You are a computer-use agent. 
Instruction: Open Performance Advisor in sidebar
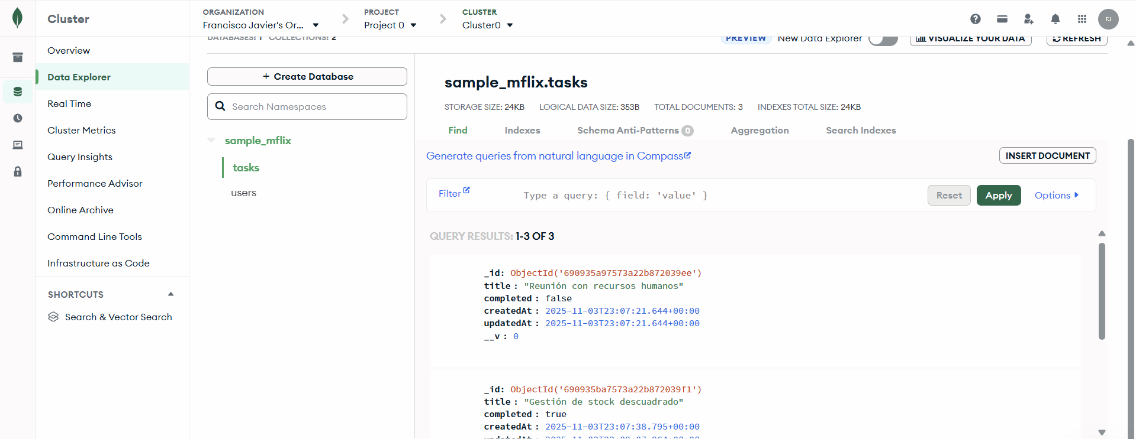pos(112,183)
